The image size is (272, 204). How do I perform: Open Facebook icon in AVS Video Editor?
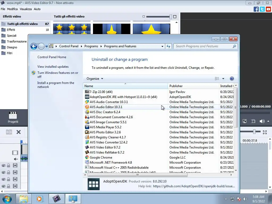click(x=256, y=9)
